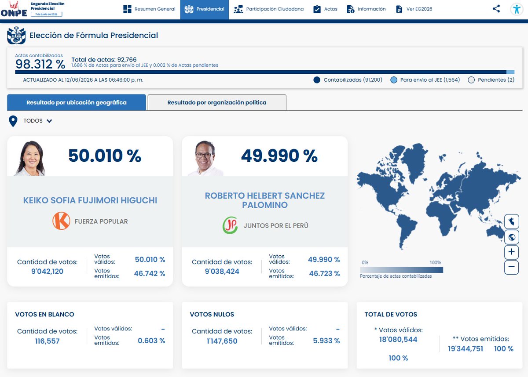Image resolution: width=528 pixels, height=377 pixels.
Task: Click the Fuerza Popular K logo
Action: click(x=61, y=221)
